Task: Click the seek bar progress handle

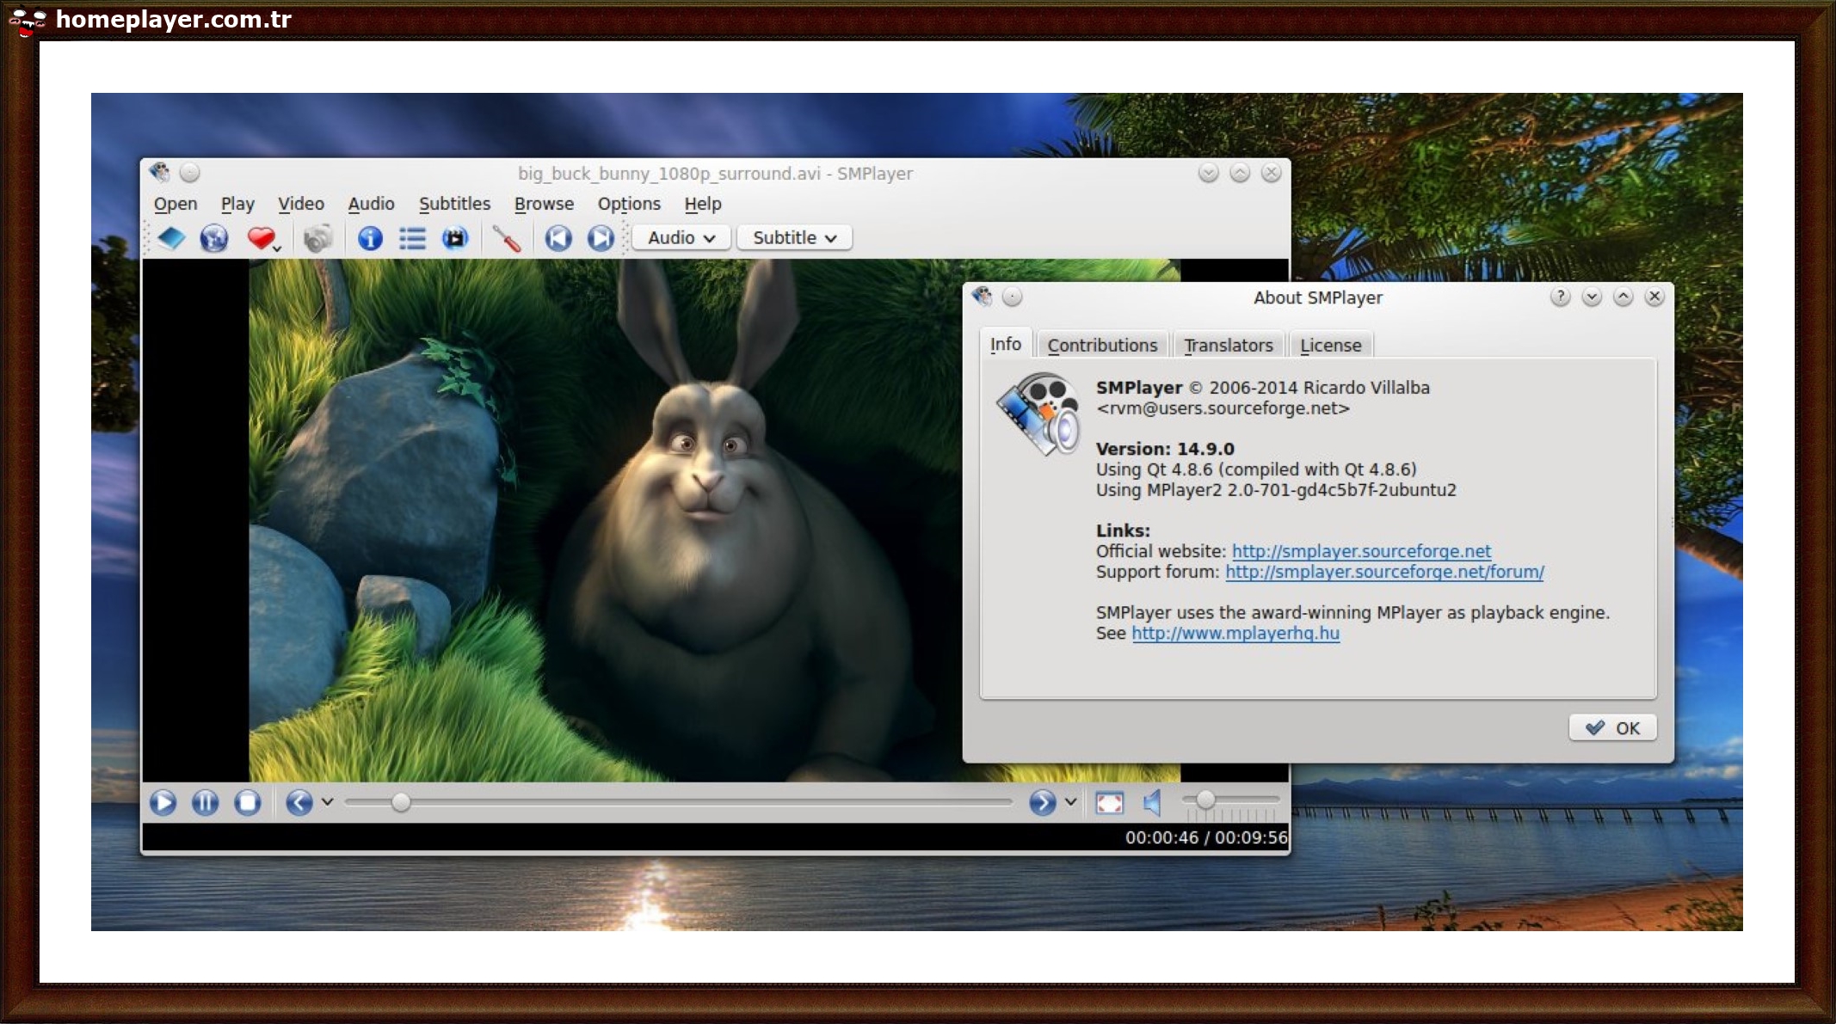Action: (x=400, y=801)
